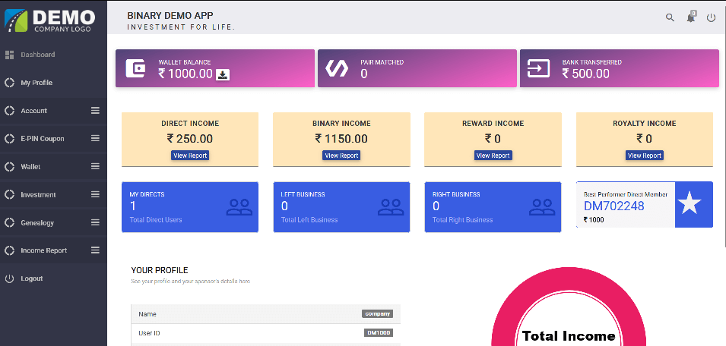Click the ₹ 1000.00 wallet balance amount
The height and width of the screenshot is (346, 726).
point(185,74)
